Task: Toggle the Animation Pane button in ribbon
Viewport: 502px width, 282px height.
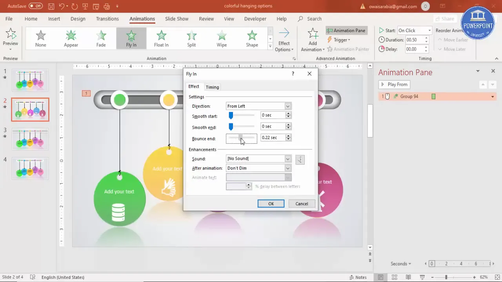Action: (347, 31)
